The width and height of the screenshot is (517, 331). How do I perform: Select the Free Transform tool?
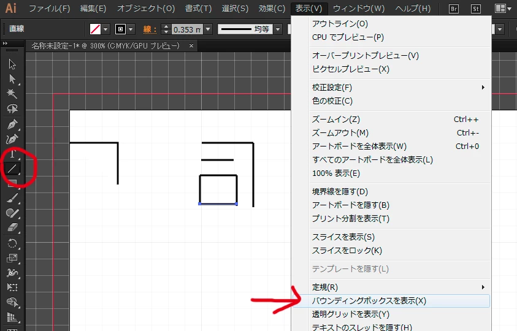tap(12, 287)
